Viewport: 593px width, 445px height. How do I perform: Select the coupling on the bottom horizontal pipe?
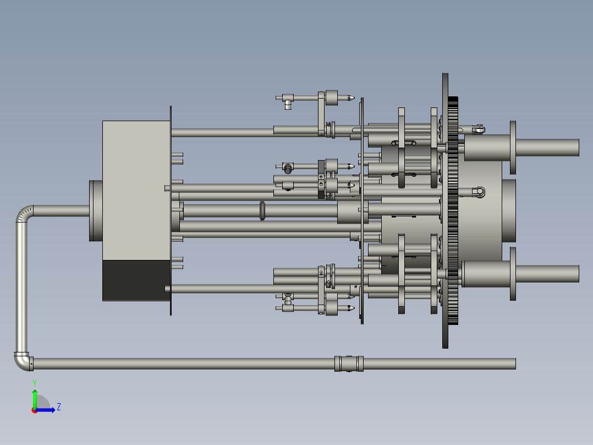point(349,363)
